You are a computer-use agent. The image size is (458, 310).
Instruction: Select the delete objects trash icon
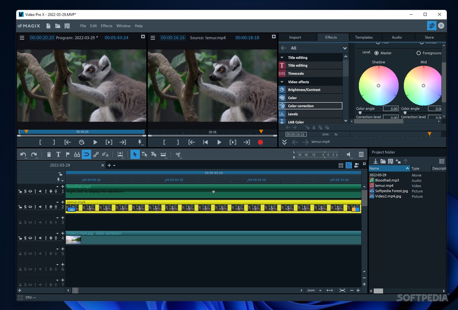coord(49,154)
